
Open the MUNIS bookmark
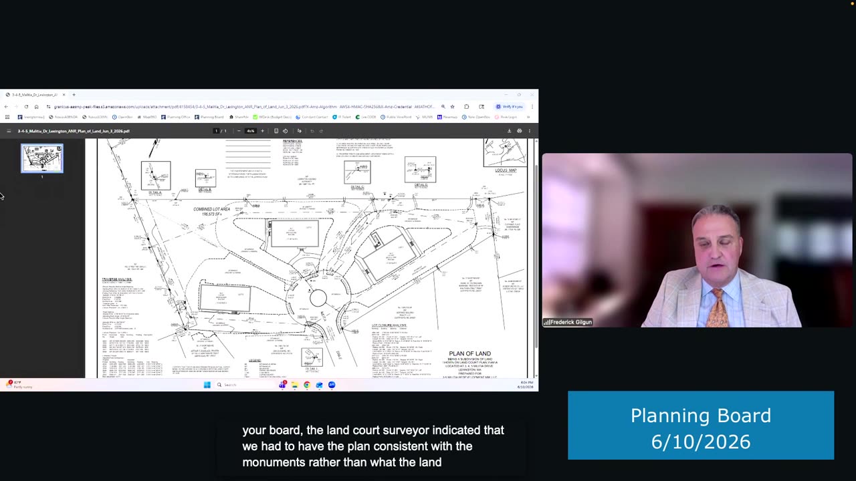click(423, 117)
